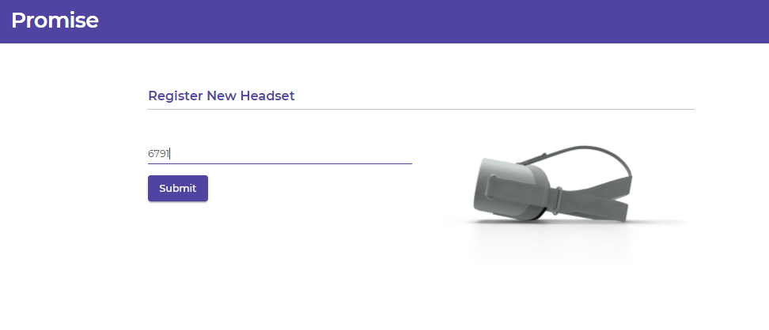Click the letter P of the Promise logo
The image size is (769, 330).
coord(19,21)
